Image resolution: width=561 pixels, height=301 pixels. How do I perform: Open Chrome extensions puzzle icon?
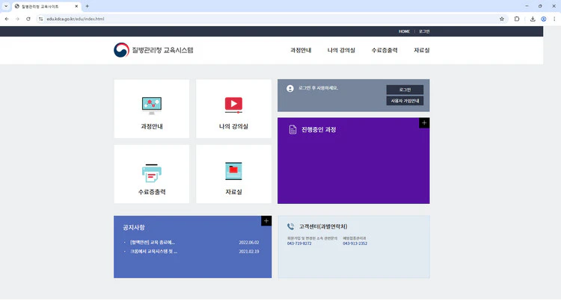click(516, 19)
